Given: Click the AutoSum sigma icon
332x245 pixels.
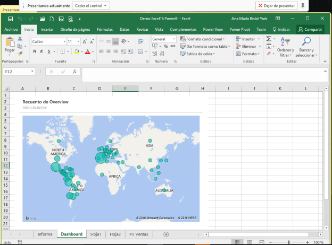Looking at the screenshot, I should tap(269, 39).
